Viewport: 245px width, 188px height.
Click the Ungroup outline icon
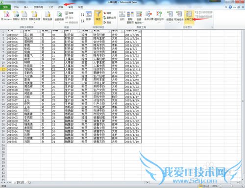[x=179, y=14]
